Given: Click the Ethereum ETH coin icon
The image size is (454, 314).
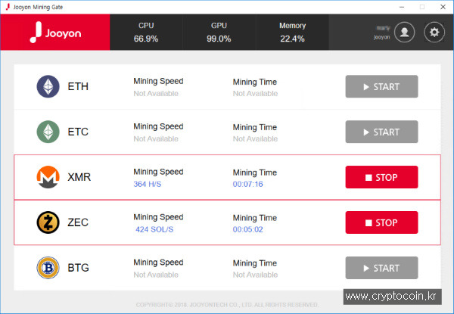Looking at the screenshot, I should [48, 86].
